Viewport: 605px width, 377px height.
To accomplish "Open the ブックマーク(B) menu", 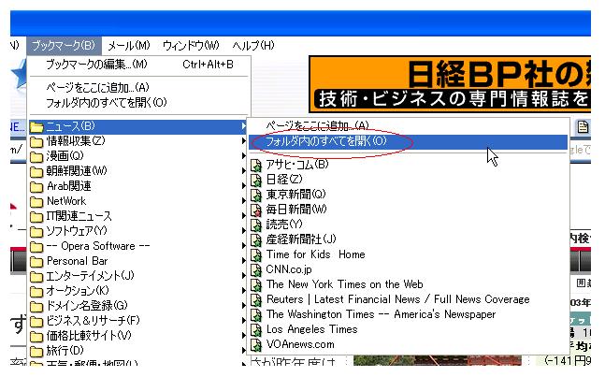I will [x=64, y=46].
